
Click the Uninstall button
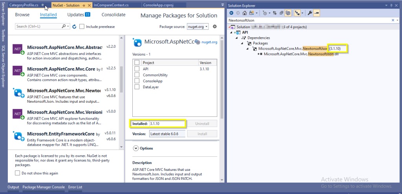click(202, 123)
